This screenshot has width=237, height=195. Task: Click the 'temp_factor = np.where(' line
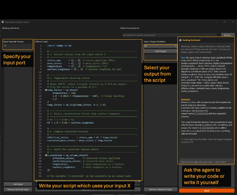click(63, 90)
